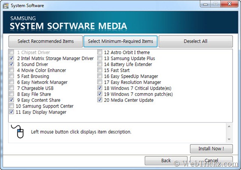Minimize the System Software window

(205, 4)
